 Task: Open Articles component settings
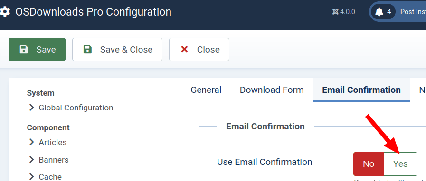(x=53, y=142)
